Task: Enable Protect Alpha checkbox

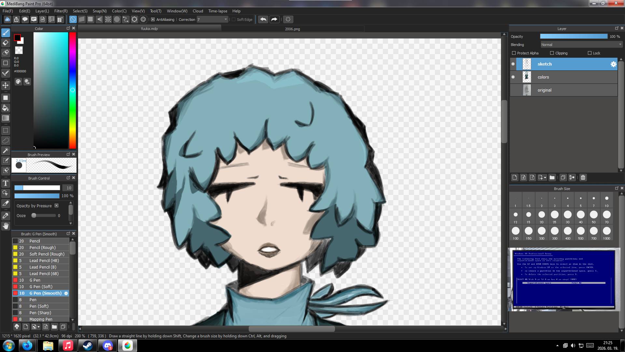Action: pos(514,53)
